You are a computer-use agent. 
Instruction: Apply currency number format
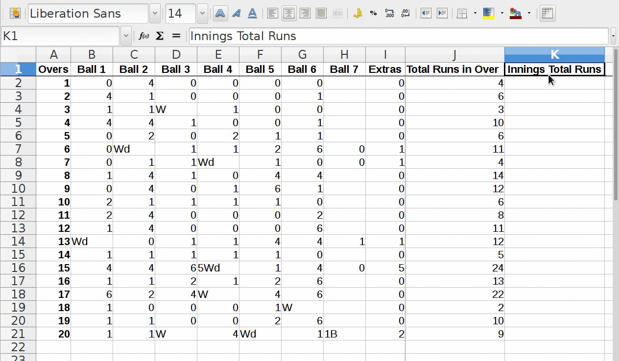[357, 14]
